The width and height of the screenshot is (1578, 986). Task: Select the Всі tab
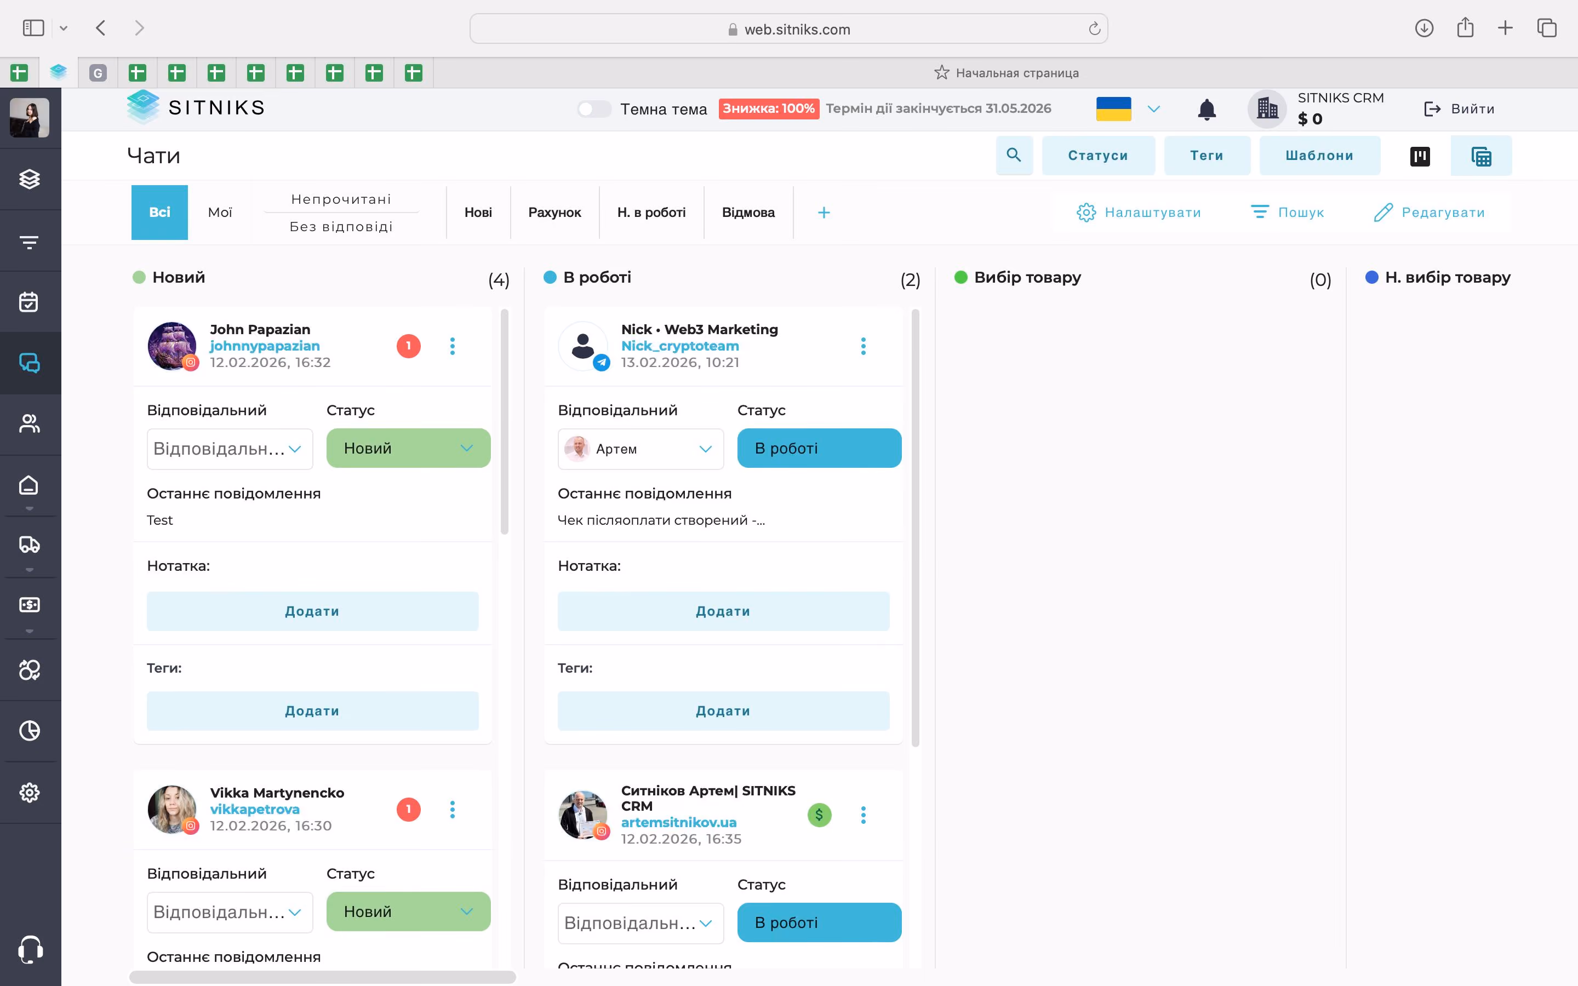coord(160,213)
